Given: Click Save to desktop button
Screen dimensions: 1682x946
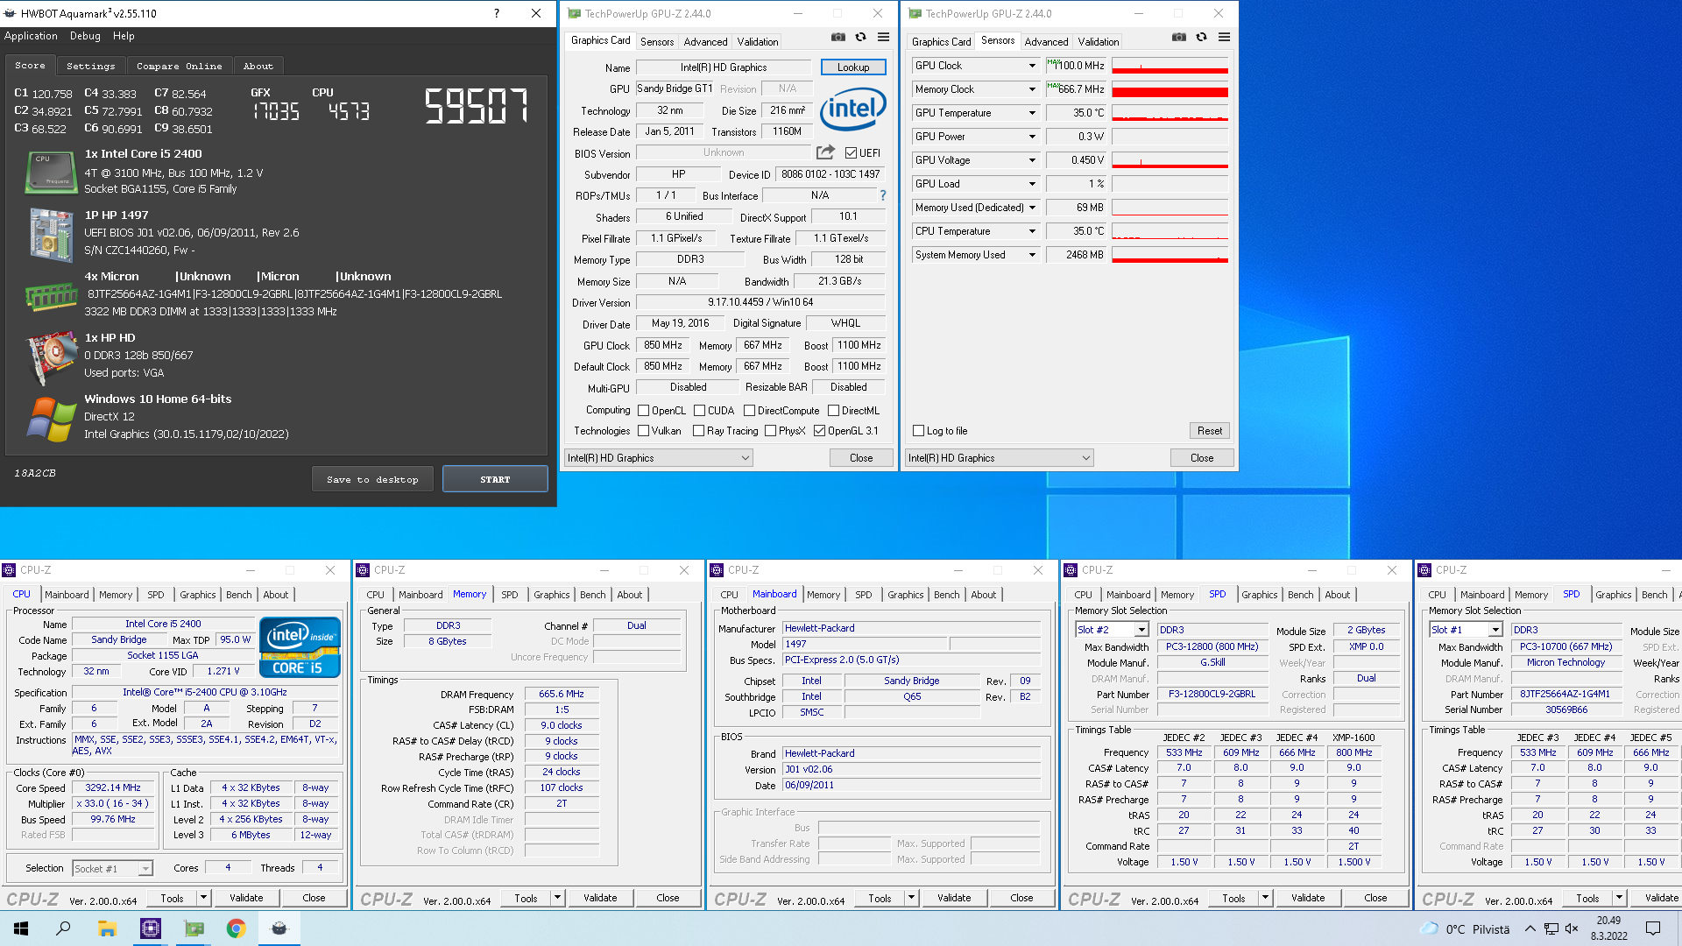Looking at the screenshot, I should [372, 479].
